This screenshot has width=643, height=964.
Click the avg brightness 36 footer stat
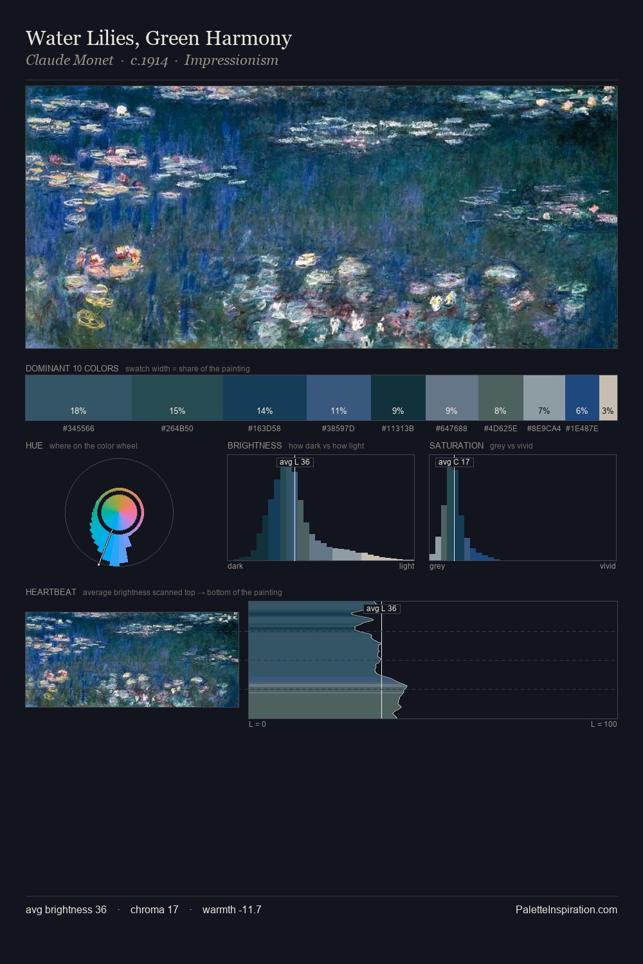pyautogui.click(x=66, y=909)
